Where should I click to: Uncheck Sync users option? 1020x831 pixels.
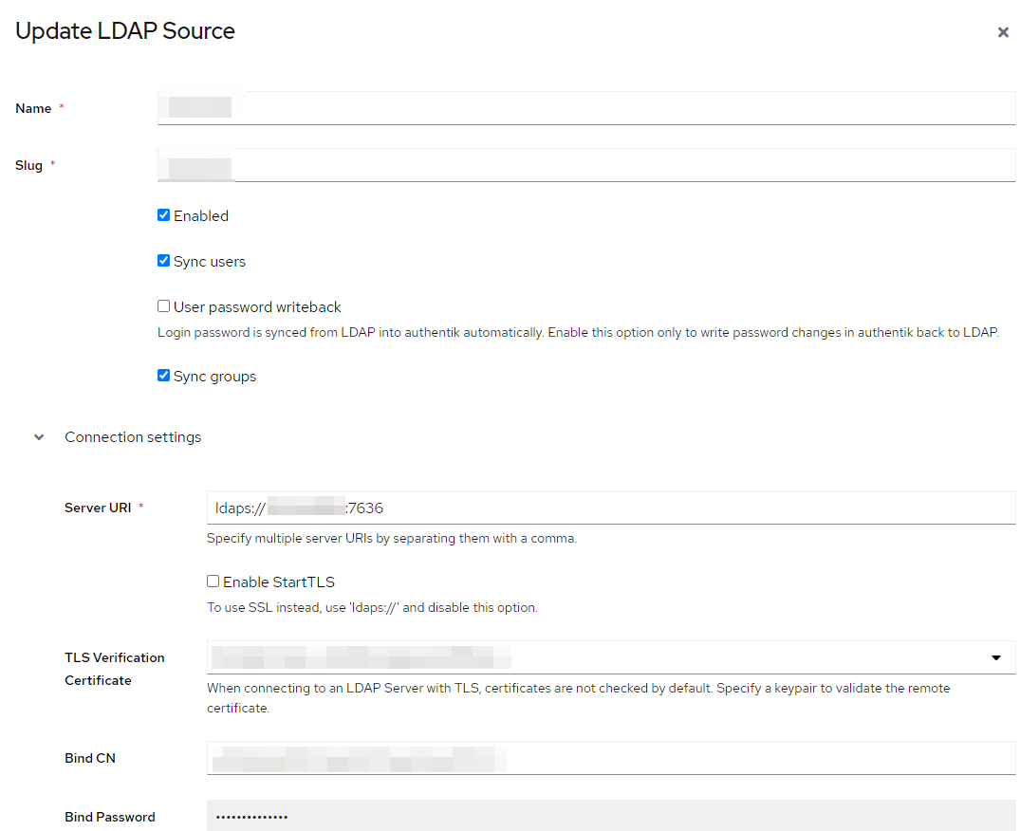(x=163, y=260)
